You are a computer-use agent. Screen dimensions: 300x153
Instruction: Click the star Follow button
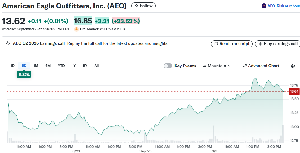(144, 6)
